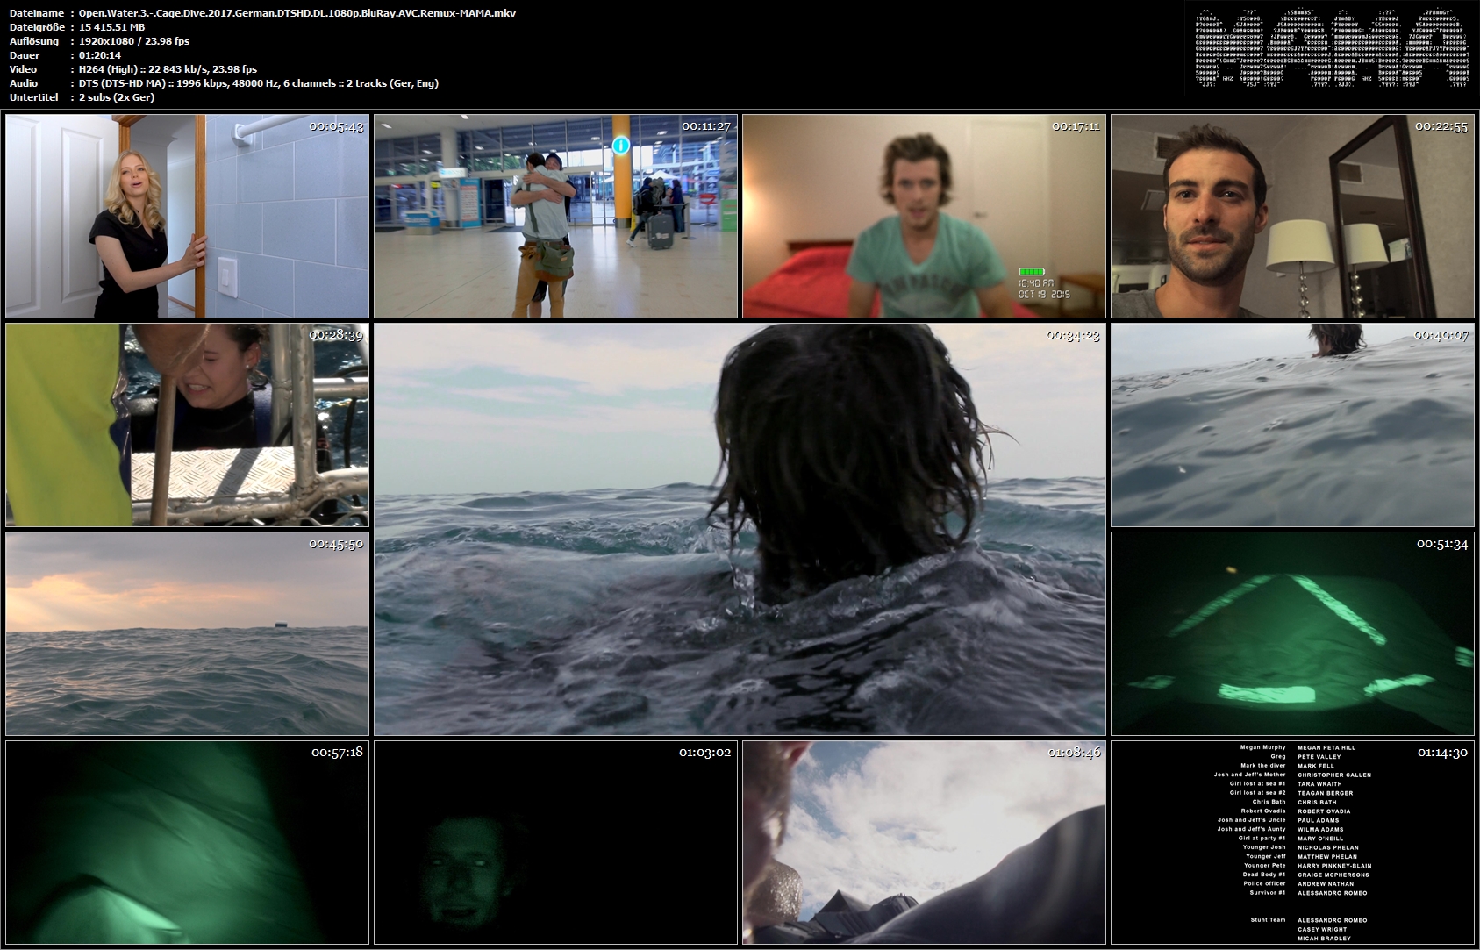Viewport: 1480px width, 950px height.
Task: Open the open water thumbnail at 00:40:07
Action: tap(1292, 425)
